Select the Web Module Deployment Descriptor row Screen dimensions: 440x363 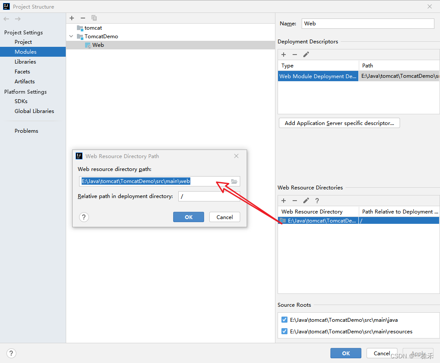point(318,76)
